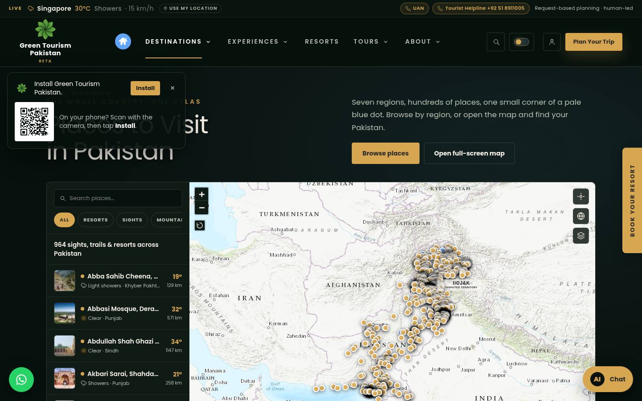
Task: Select the ALL filter chip
Action: pyautogui.click(x=65, y=220)
